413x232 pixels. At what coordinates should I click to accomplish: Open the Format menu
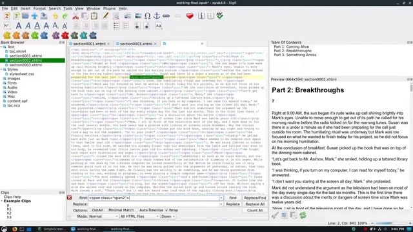tap(39, 8)
